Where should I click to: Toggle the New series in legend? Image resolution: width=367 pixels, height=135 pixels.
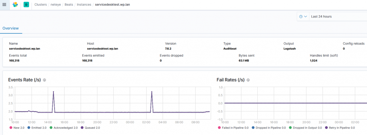(x=16, y=128)
